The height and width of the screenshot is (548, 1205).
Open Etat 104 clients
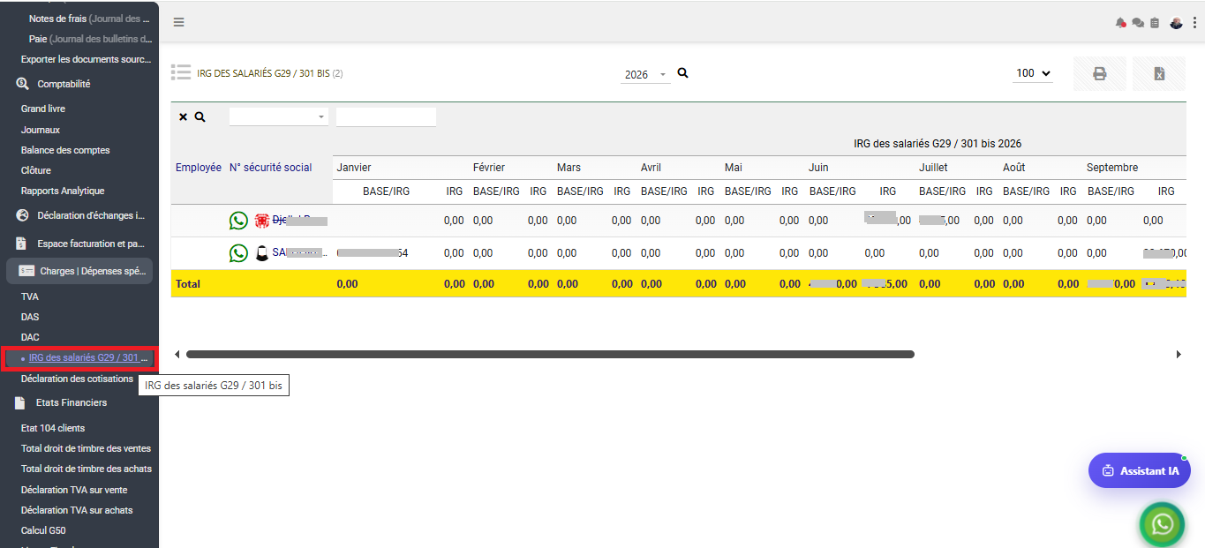click(x=53, y=428)
